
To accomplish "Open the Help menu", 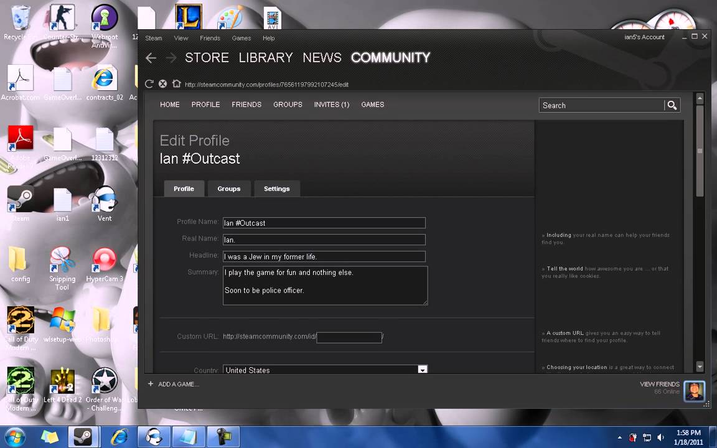I will tap(268, 38).
